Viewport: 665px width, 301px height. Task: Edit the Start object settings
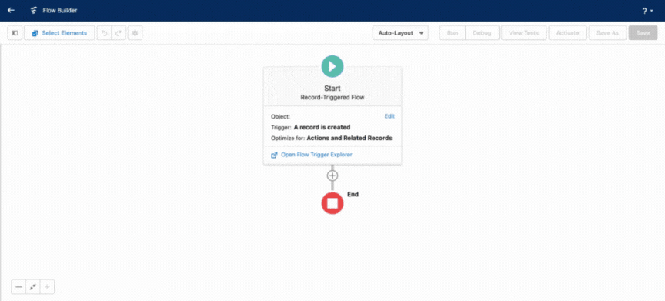[x=389, y=116]
